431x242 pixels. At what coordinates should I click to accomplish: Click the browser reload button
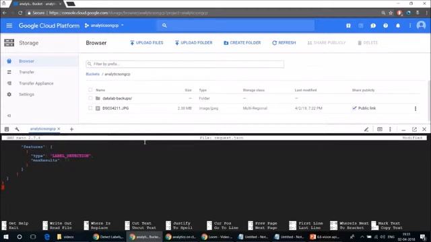[x=20, y=13]
